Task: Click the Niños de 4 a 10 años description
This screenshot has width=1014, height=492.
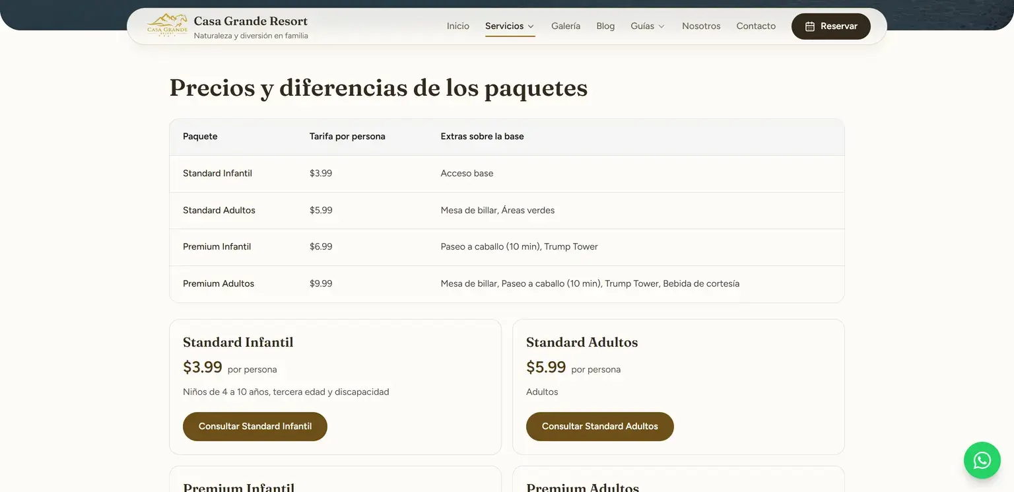Action: click(x=286, y=392)
